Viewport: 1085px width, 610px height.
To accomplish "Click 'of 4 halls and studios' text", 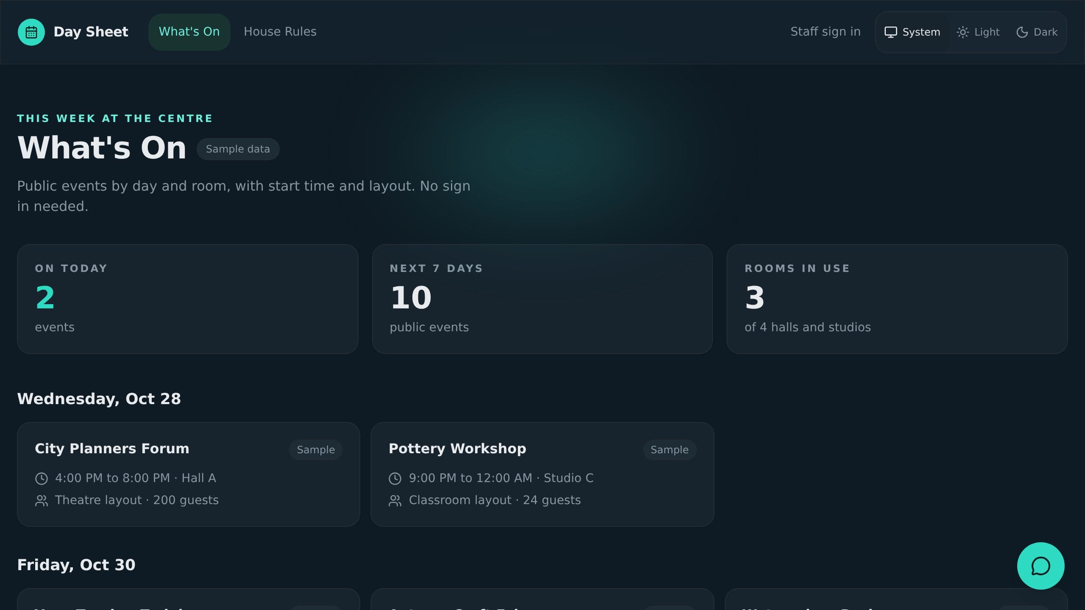I will (x=807, y=327).
